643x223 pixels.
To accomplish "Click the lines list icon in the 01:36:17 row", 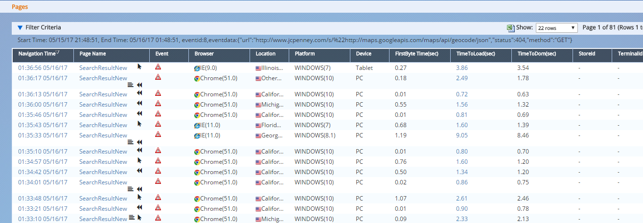I will 130,85.
